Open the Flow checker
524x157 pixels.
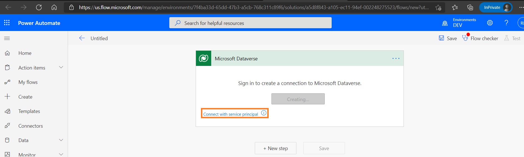coord(480,38)
